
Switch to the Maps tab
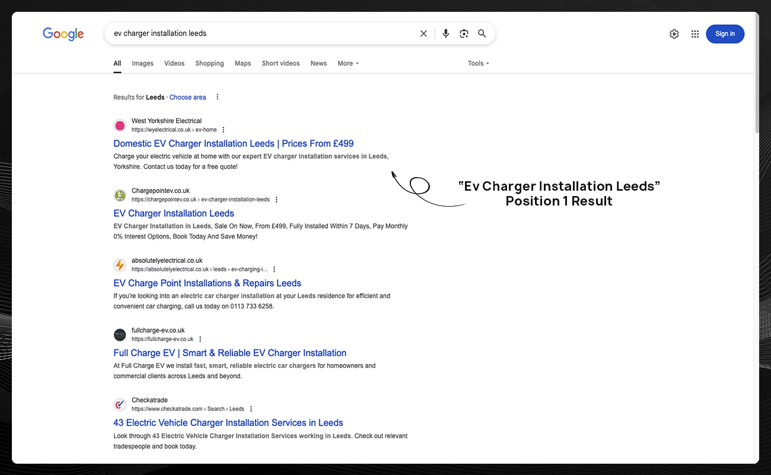click(243, 63)
